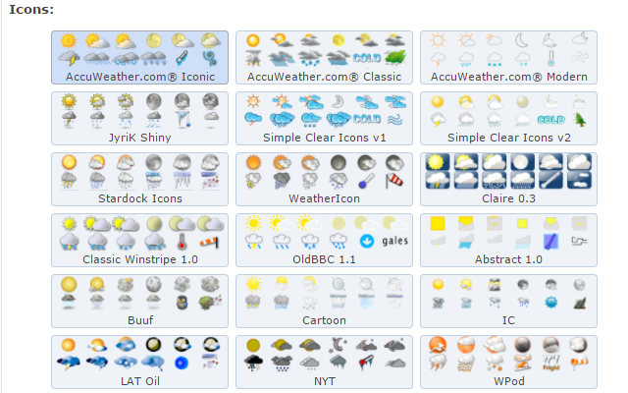628x393 pixels.
Task: Click the crescent moon outline in AccuWeather Modern
Action: (x=521, y=40)
